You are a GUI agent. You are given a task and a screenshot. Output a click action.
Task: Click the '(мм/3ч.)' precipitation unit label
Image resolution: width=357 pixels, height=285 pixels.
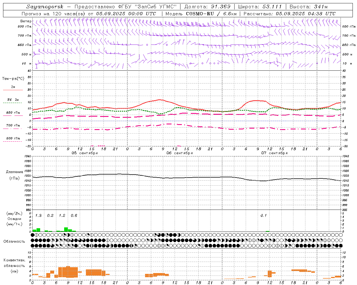pos(15,213)
